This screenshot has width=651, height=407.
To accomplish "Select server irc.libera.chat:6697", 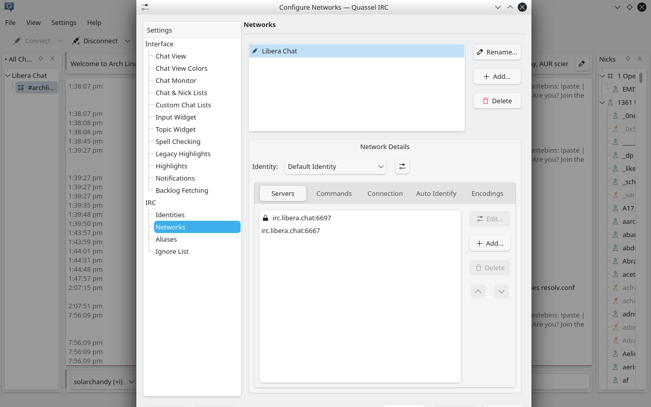I will [x=360, y=218].
